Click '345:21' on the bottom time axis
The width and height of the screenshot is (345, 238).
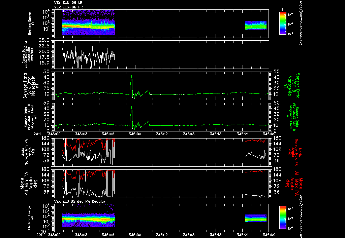(243, 235)
